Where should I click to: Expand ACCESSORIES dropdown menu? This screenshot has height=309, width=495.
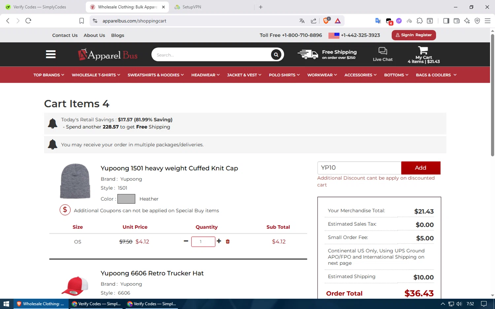(x=361, y=75)
